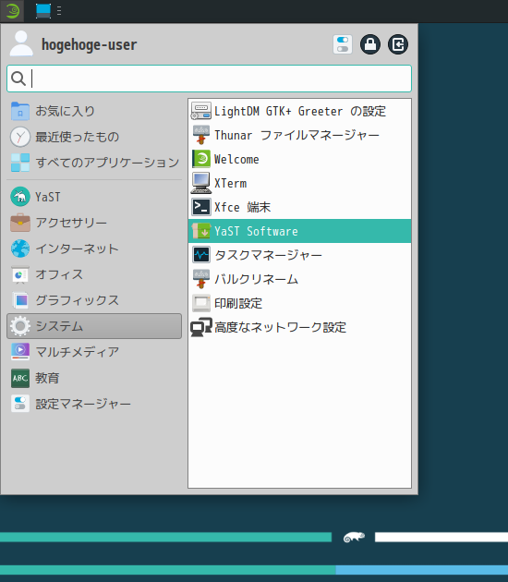Click the YaST Software package icon
This screenshot has height=582, width=508.
(201, 231)
